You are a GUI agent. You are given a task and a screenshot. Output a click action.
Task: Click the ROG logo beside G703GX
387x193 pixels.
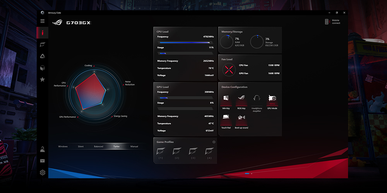click(x=57, y=23)
